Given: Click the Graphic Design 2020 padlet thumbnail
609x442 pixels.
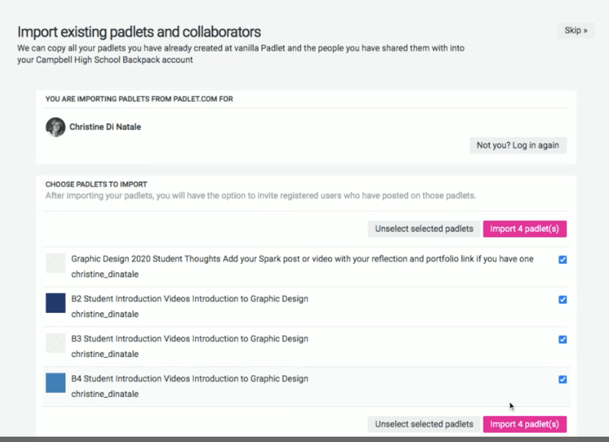Looking at the screenshot, I should (56, 263).
